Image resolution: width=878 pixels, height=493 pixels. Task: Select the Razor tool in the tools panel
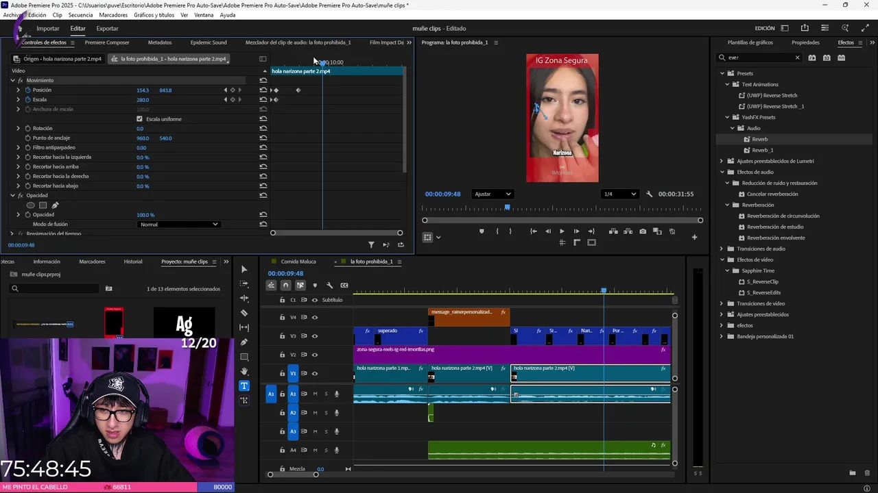click(x=244, y=313)
